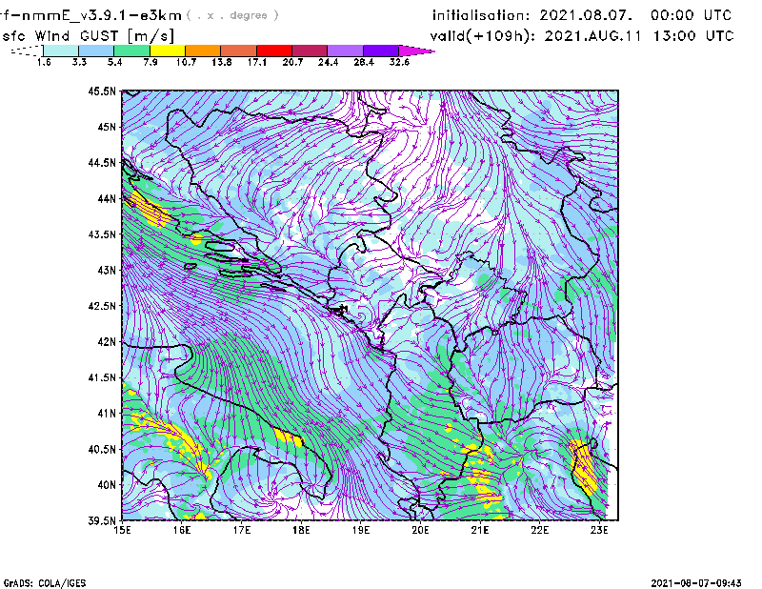Select the salmon 13.8–17.1 legend swatch
The width and height of the screenshot is (762, 589).
pyautogui.click(x=239, y=51)
